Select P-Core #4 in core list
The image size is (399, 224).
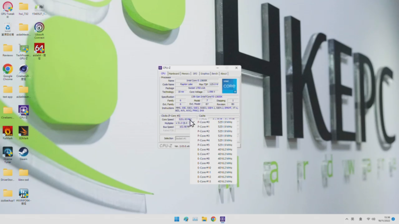point(214,141)
